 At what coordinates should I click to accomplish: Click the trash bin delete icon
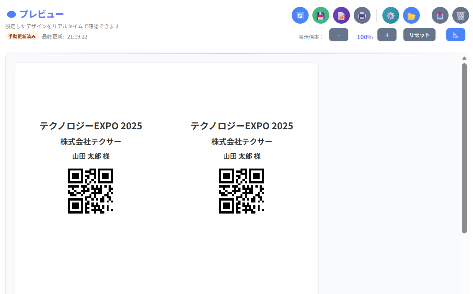[461, 16]
